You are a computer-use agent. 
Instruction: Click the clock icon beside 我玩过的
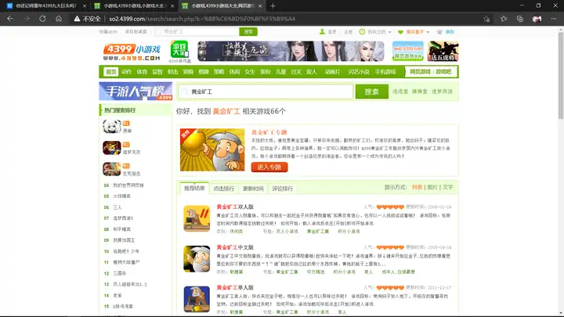coord(362,31)
